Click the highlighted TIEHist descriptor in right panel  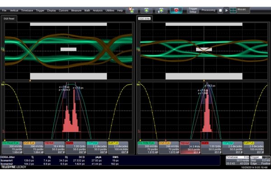pos(190,148)
